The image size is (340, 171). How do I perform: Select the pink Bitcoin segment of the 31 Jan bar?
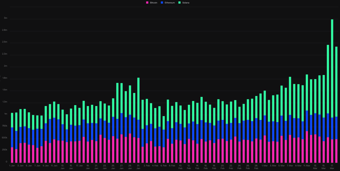[138, 150]
